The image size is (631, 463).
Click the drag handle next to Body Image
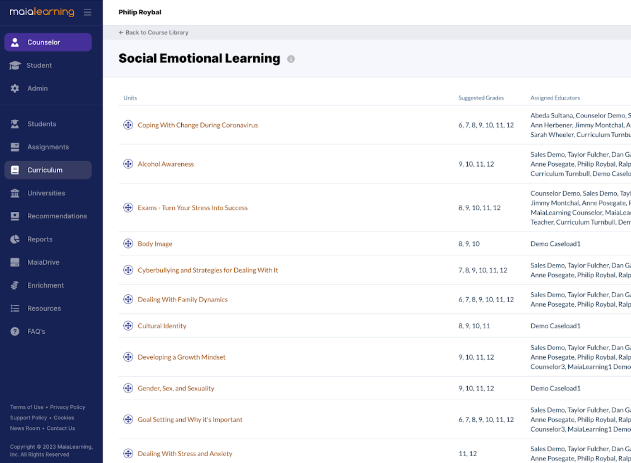click(x=128, y=243)
